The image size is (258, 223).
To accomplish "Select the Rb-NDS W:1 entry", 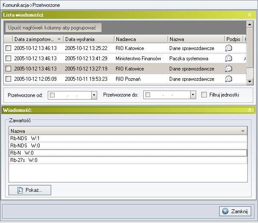I will [128, 138].
